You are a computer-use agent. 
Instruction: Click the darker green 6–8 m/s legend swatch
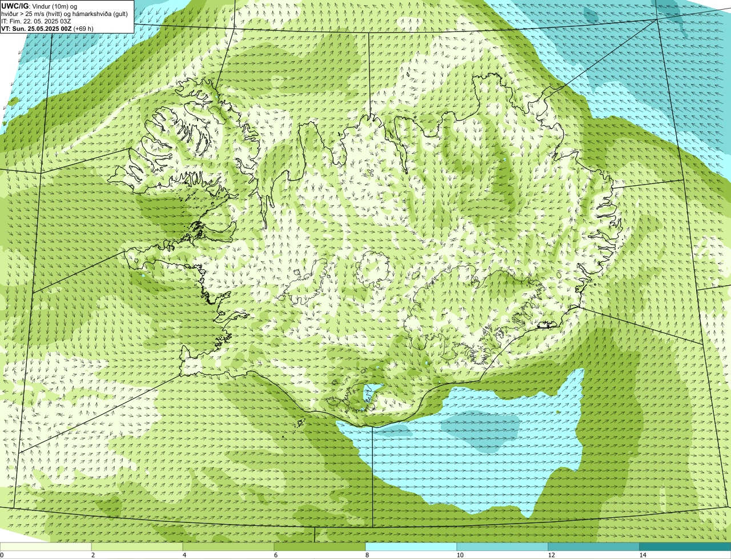320,547
